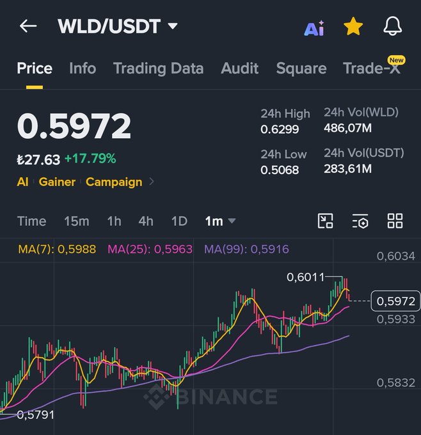Tap the 24h High value 0.6299

coord(280,129)
